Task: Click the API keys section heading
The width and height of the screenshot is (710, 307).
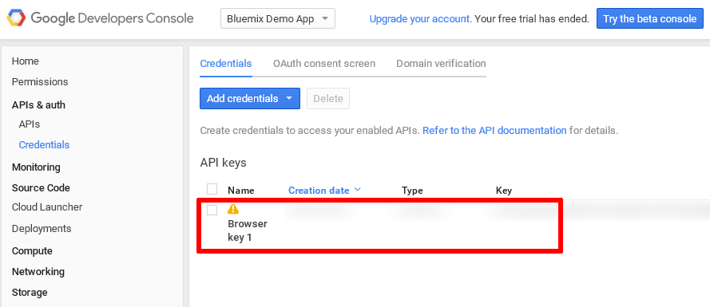Action: click(224, 163)
